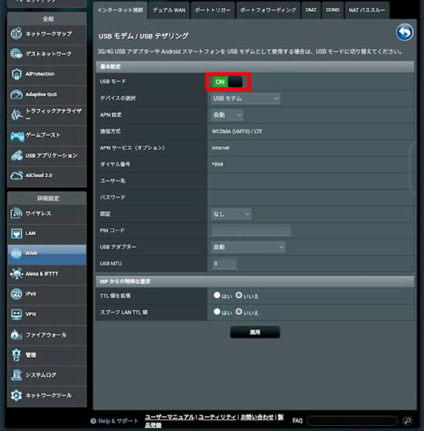
Task: Click the PIN コード input field
Action: click(251, 231)
